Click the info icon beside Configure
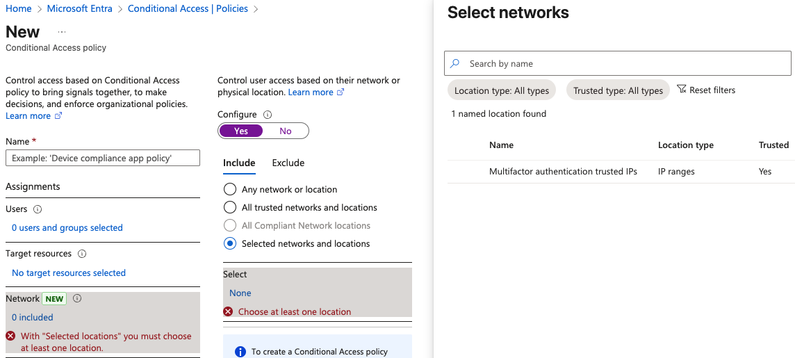Viewport: 795px width, 358px height. pyautogui.click(x=268, y=115)
